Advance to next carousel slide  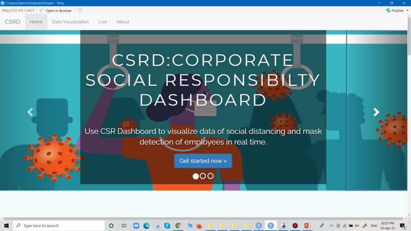376,112
